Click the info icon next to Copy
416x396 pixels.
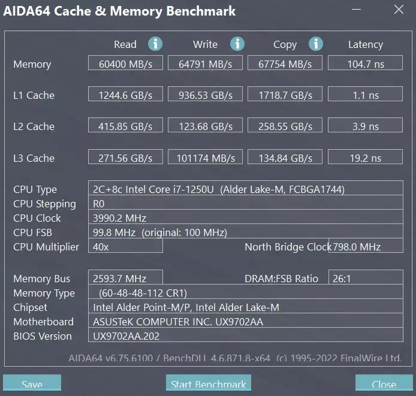[315, 44]
